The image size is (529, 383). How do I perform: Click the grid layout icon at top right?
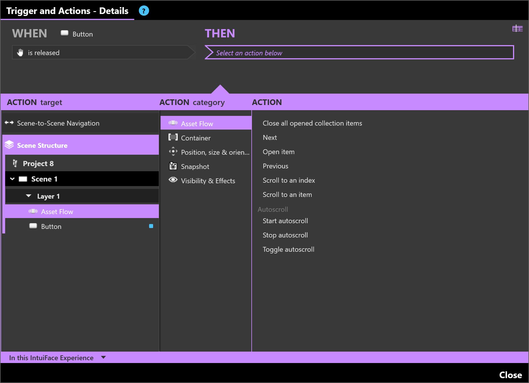click(517, 29)
